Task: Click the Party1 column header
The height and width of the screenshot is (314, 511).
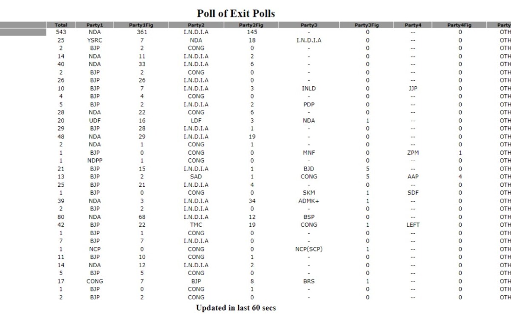Action: point(95,25)
